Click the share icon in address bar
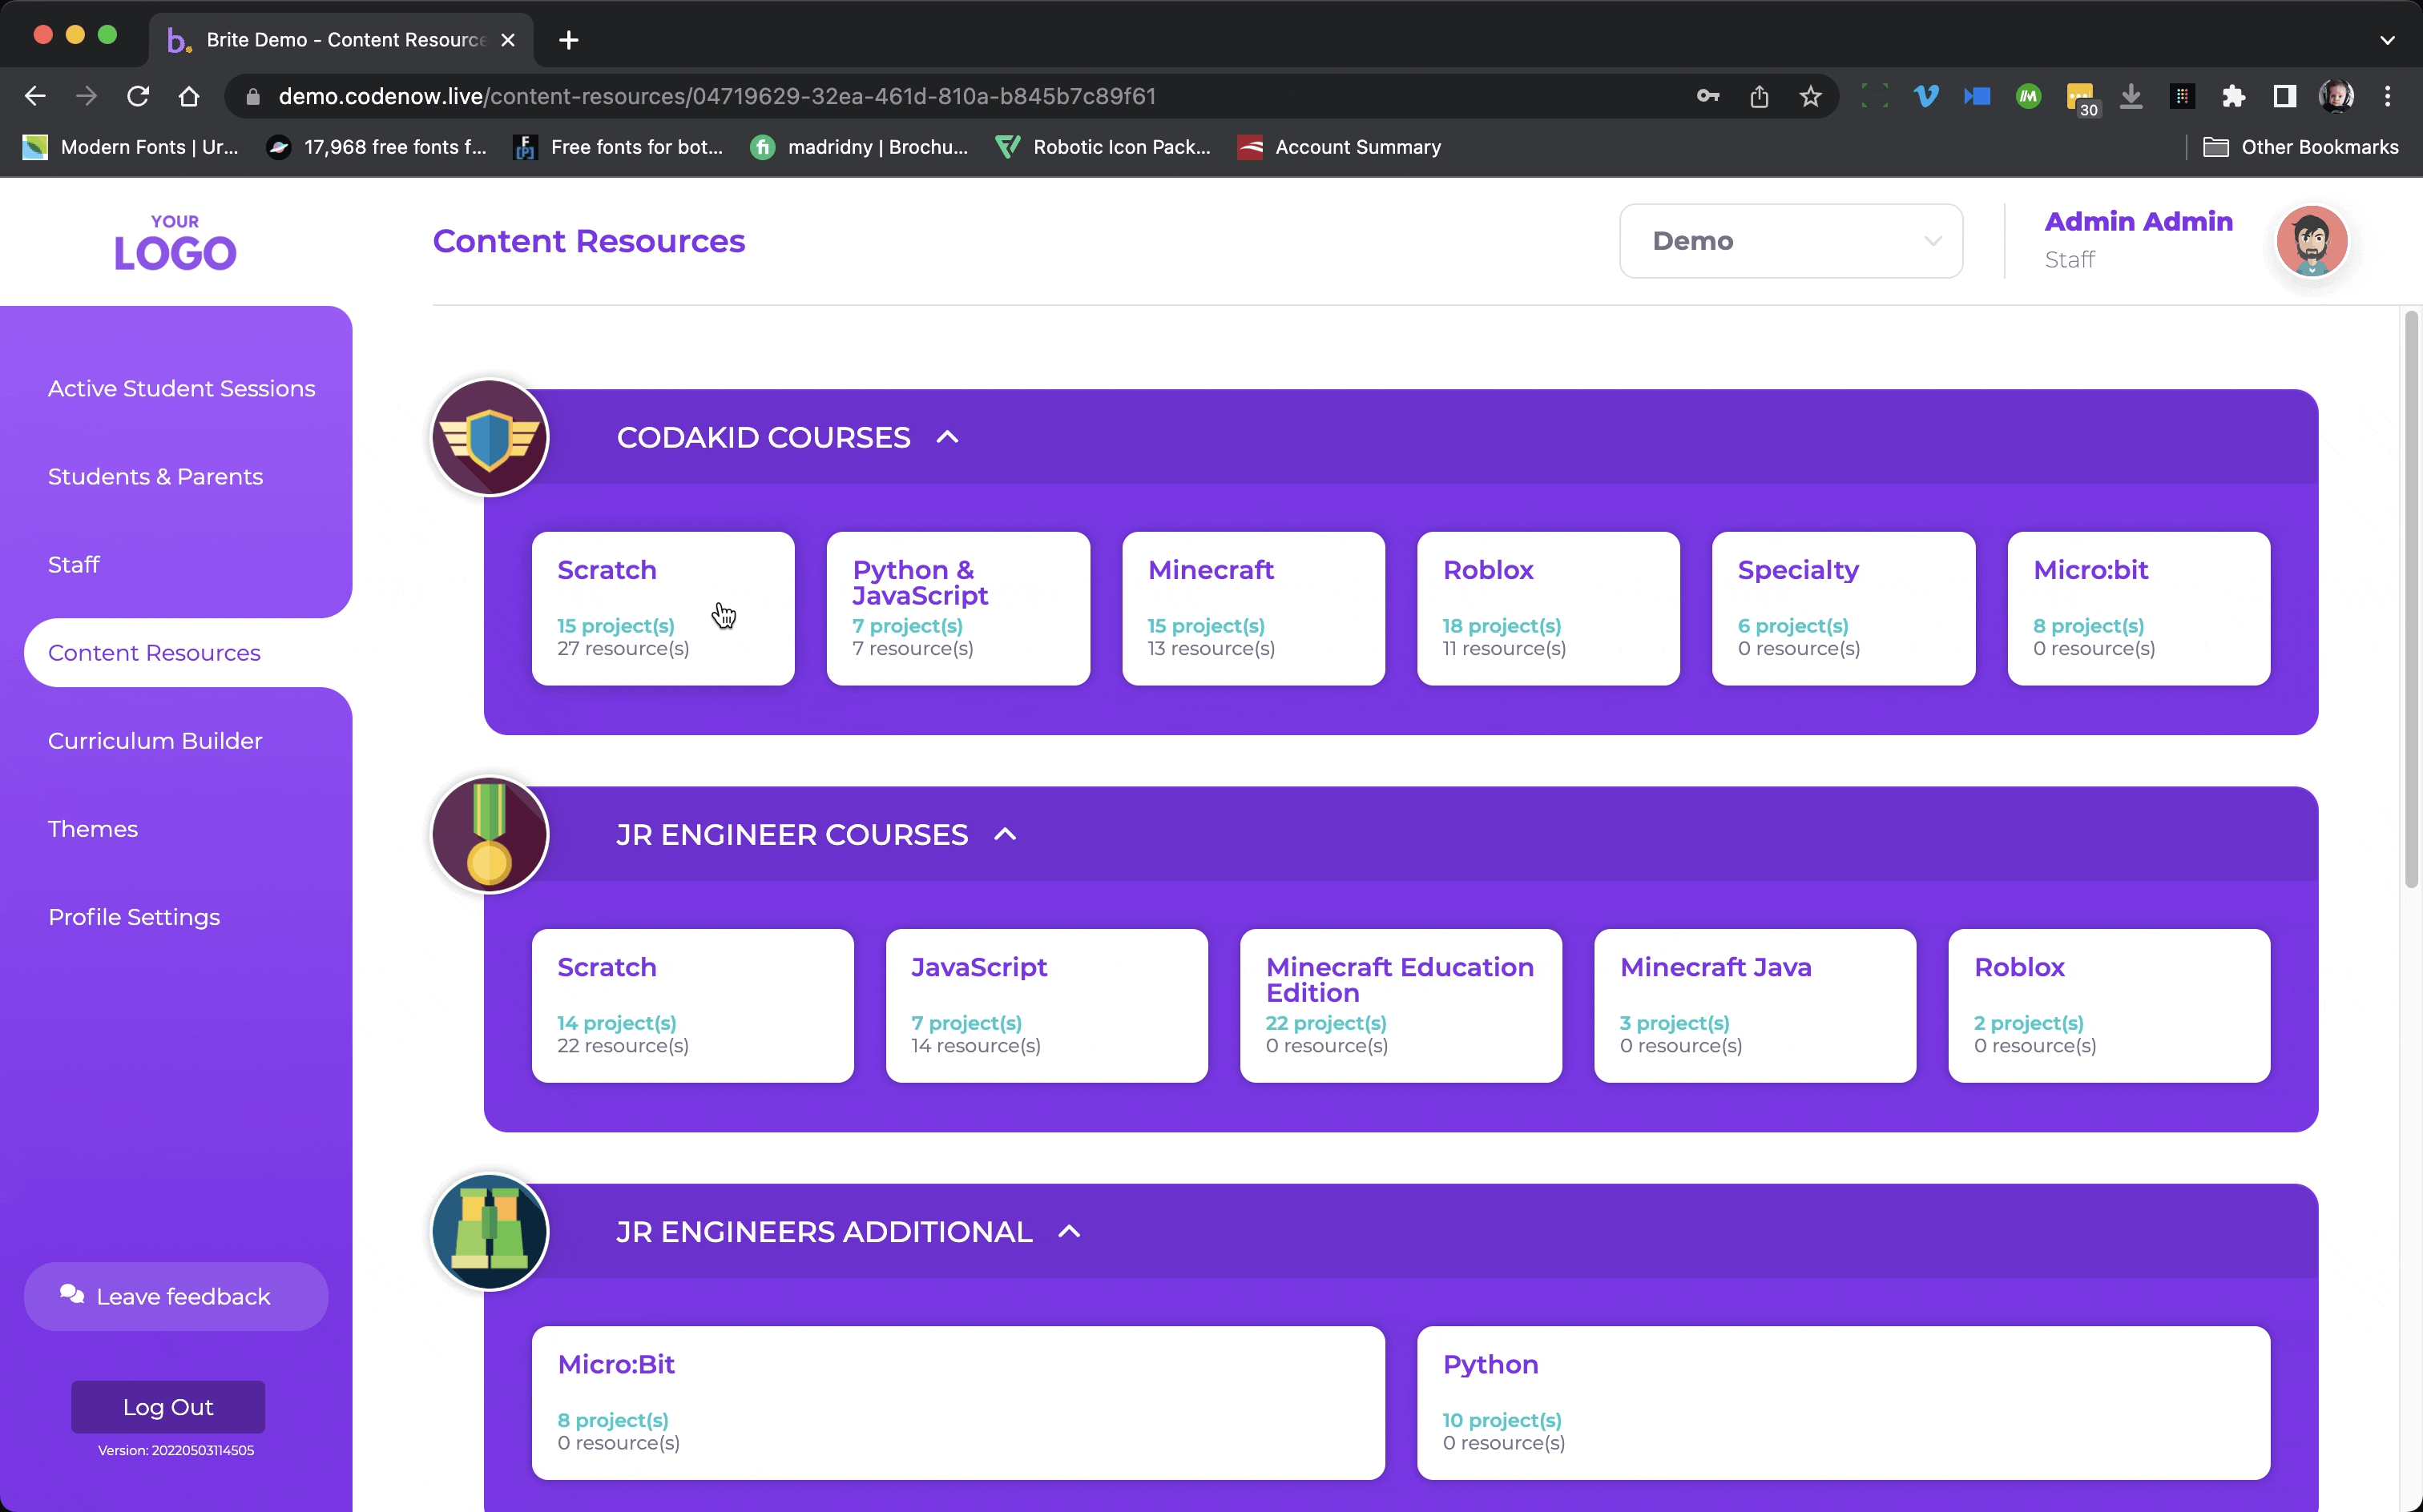Viewport: 2423px width, 1512px height. pos(1759,96)
